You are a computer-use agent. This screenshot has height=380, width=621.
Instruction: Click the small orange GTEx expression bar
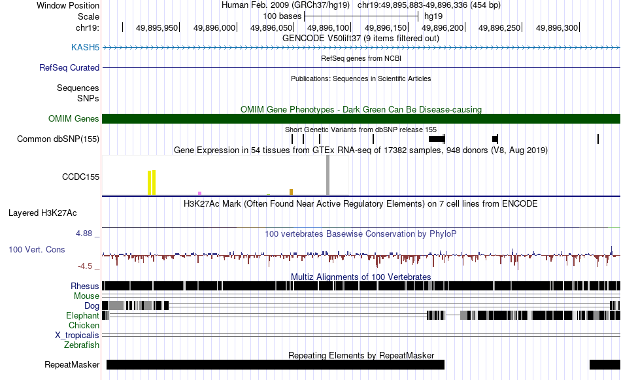coord(291,192)
